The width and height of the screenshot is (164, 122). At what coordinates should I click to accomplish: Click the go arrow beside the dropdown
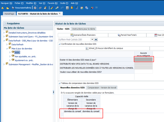96,40
